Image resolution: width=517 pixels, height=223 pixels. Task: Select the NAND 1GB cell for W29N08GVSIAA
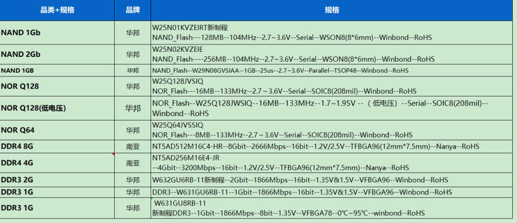click(57, 70)
